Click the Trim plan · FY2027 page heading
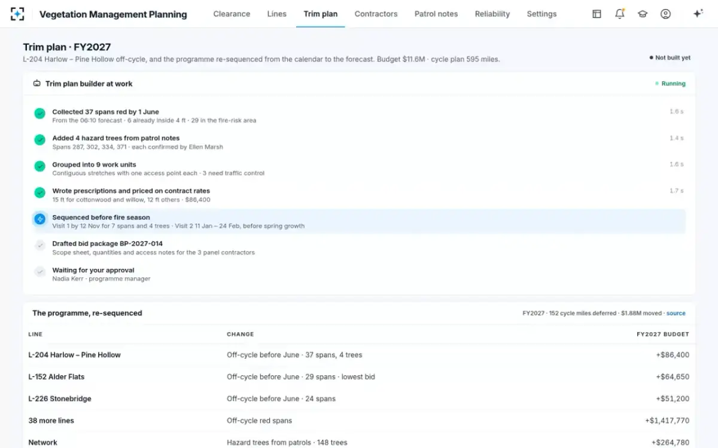Screen dimensions: 718x448 (x=67, y=47)
